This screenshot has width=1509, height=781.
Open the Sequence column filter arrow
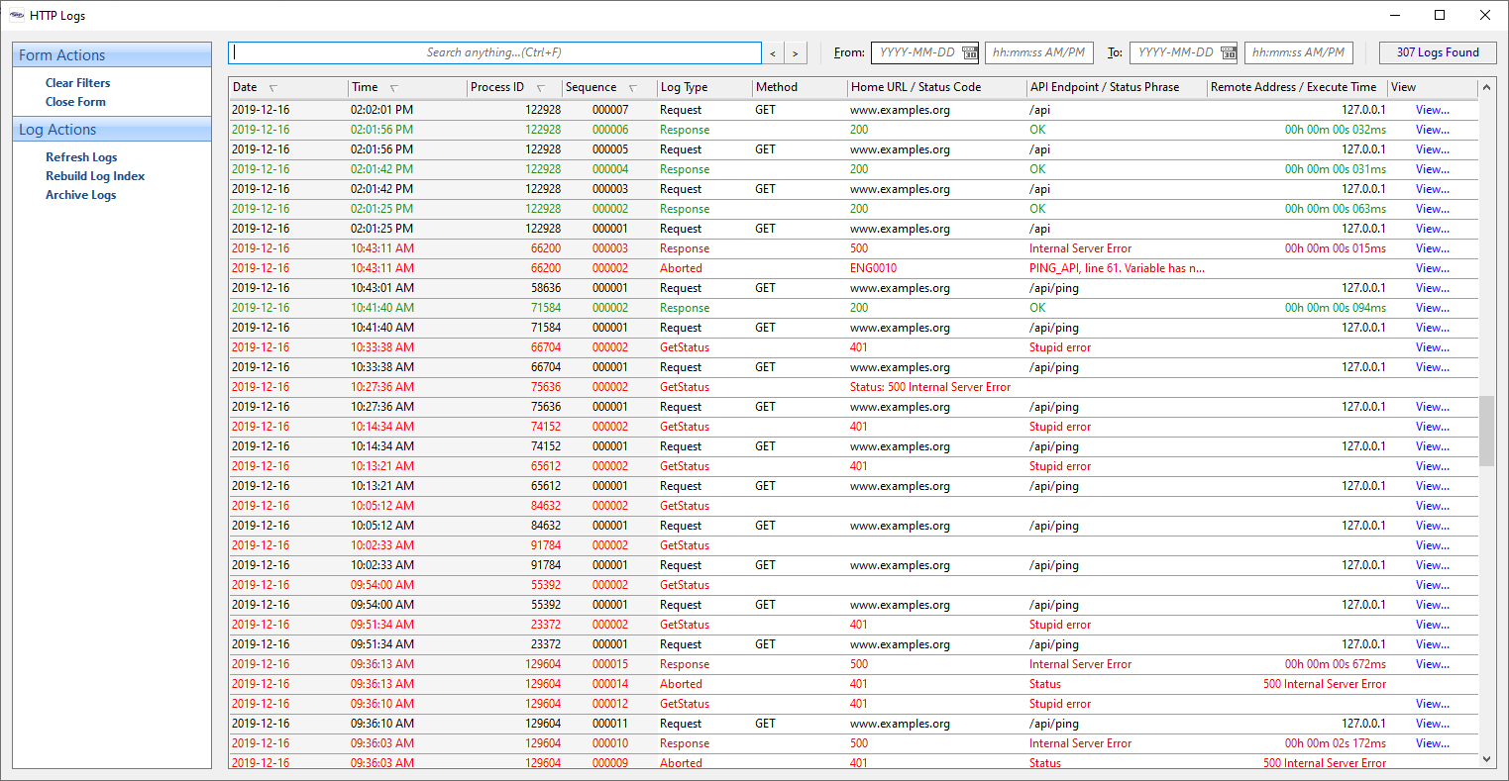coord(633,88)
